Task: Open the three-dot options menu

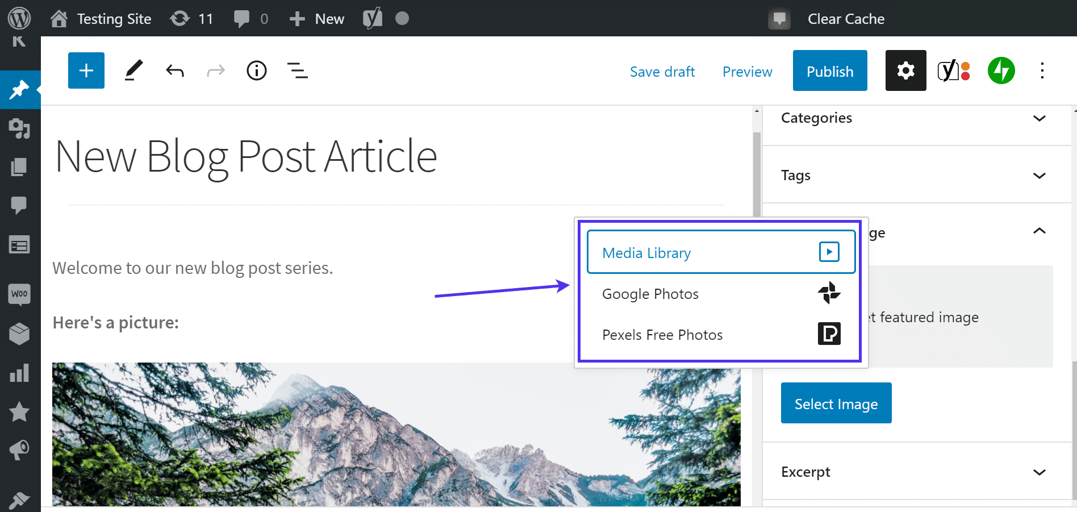Action: coord(1042,70)
